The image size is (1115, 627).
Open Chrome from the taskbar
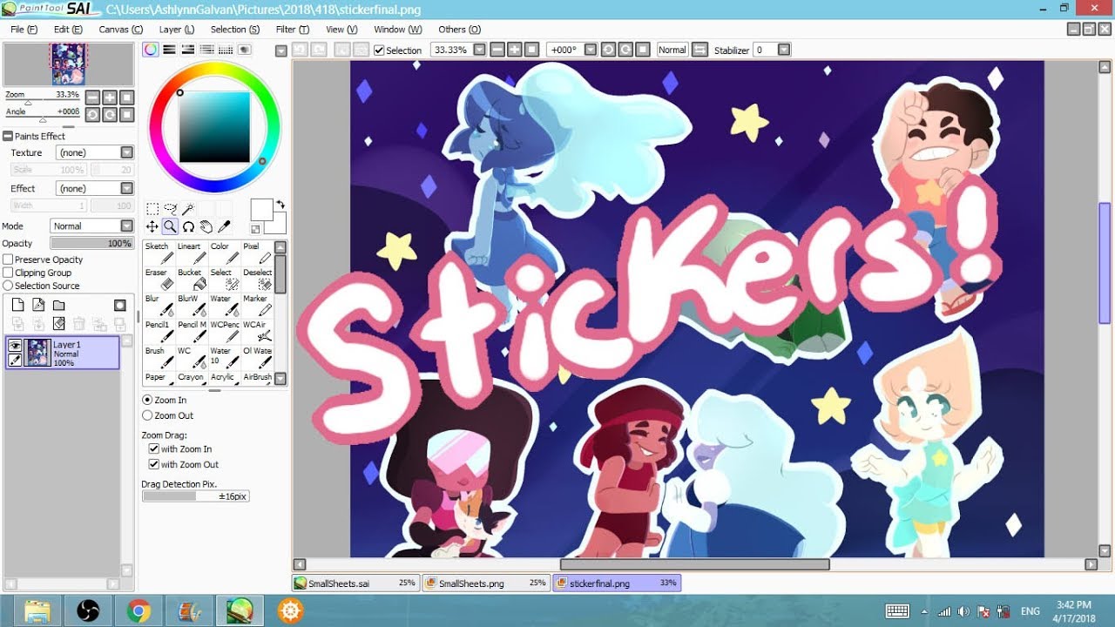tap(138, 611)
